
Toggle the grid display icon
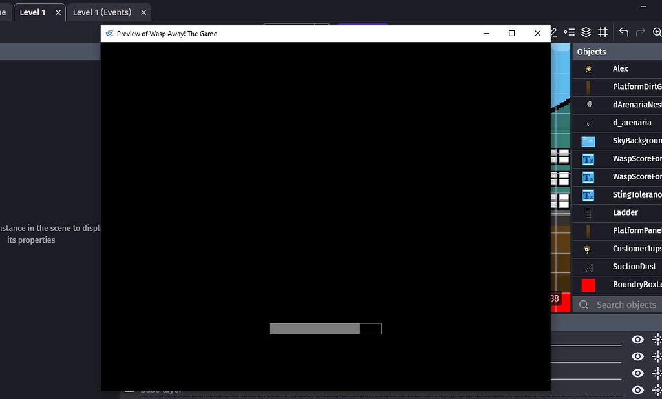(x=603, y=32)
